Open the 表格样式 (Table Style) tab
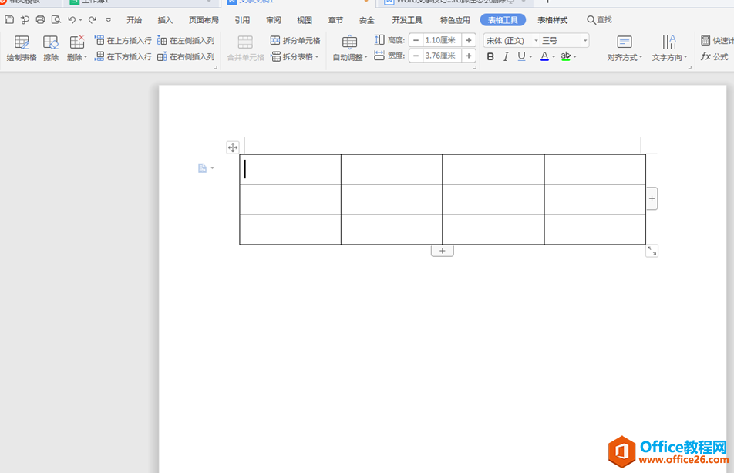 (x=552, y=20)
